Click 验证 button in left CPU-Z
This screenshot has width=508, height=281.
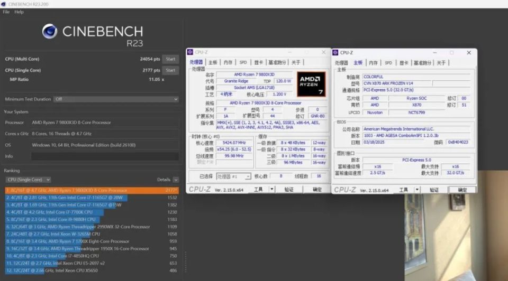pos(289,190)
